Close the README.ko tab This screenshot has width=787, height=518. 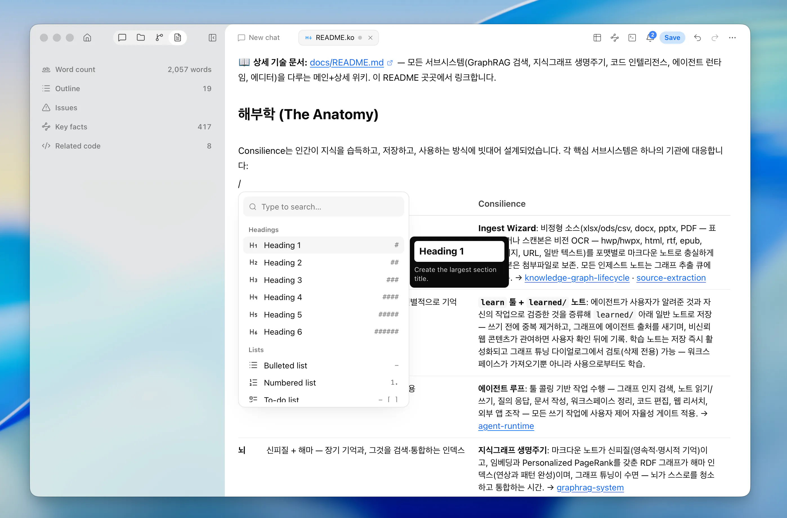[370, 38]
